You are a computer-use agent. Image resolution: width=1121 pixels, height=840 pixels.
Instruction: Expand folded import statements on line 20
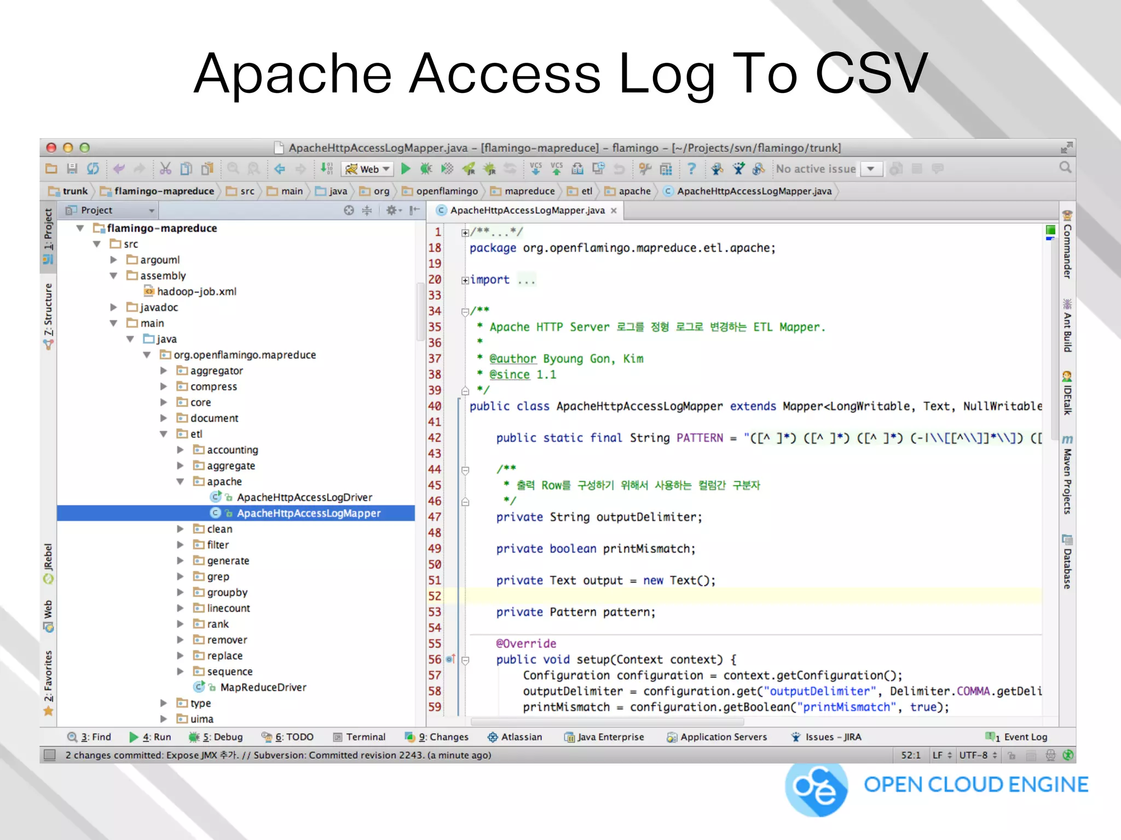(465, 281)
